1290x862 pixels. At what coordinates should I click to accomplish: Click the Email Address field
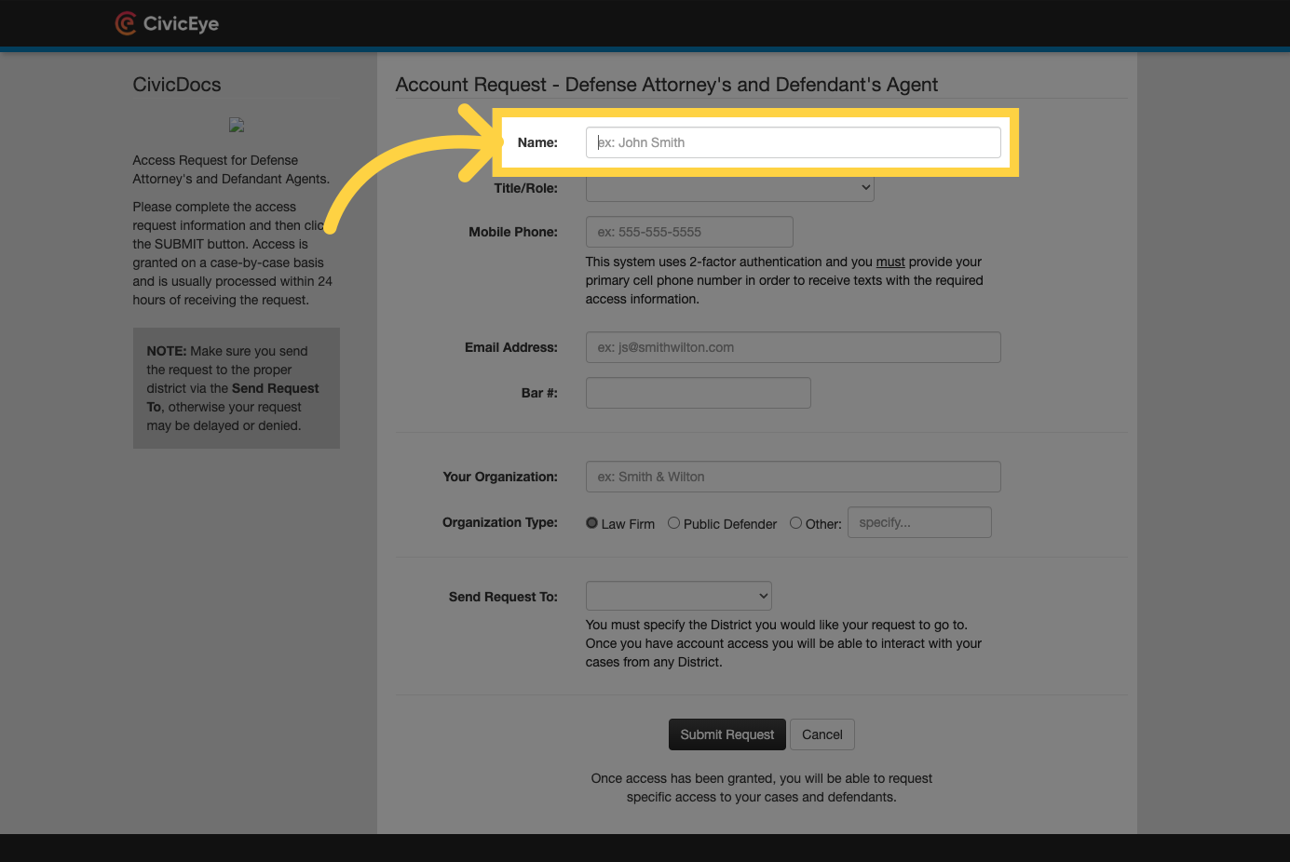pos(793,347)
